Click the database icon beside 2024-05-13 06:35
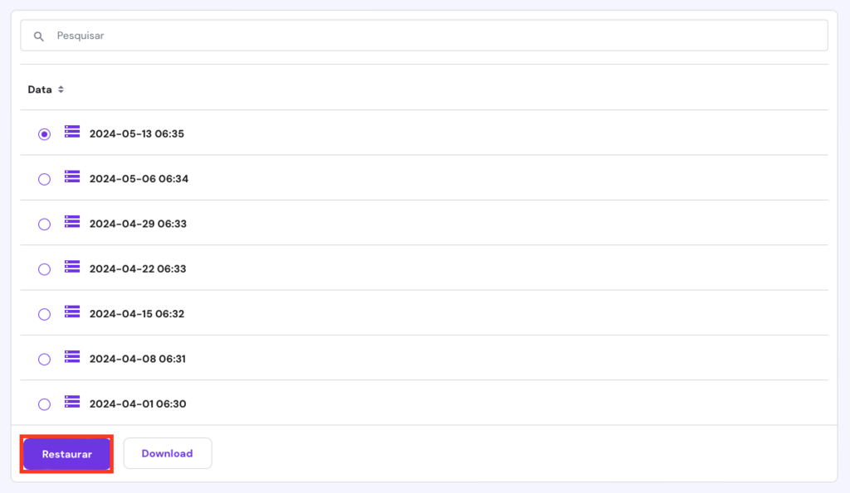Image resolution: width=850 pixels, height=493 pixels. tap(71, 132)
